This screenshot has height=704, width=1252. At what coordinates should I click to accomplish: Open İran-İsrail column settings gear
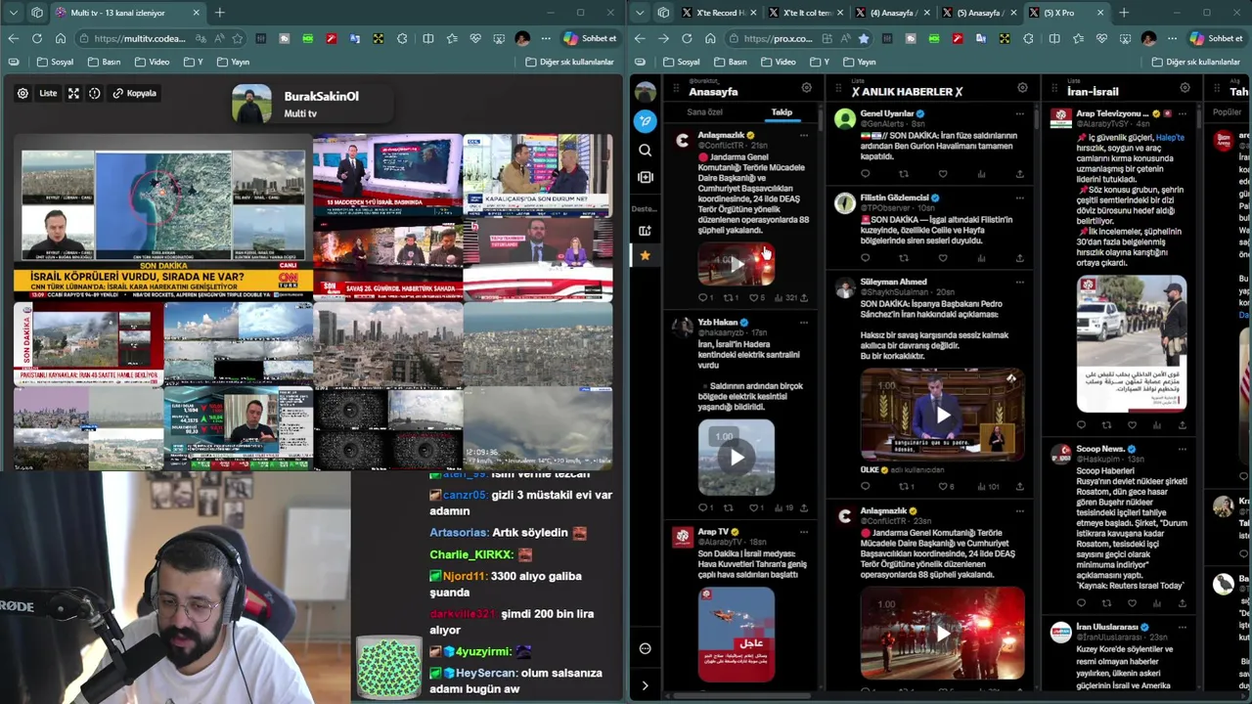tap(1185, 88)
